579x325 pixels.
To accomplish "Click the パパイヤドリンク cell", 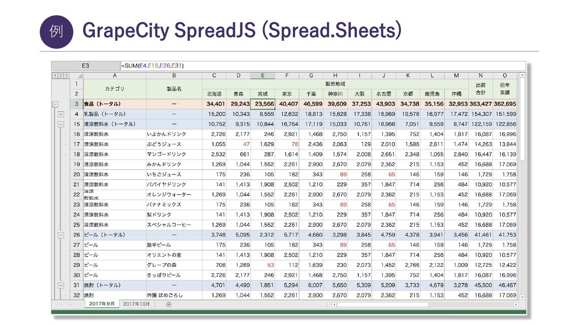I will [174, 185].
